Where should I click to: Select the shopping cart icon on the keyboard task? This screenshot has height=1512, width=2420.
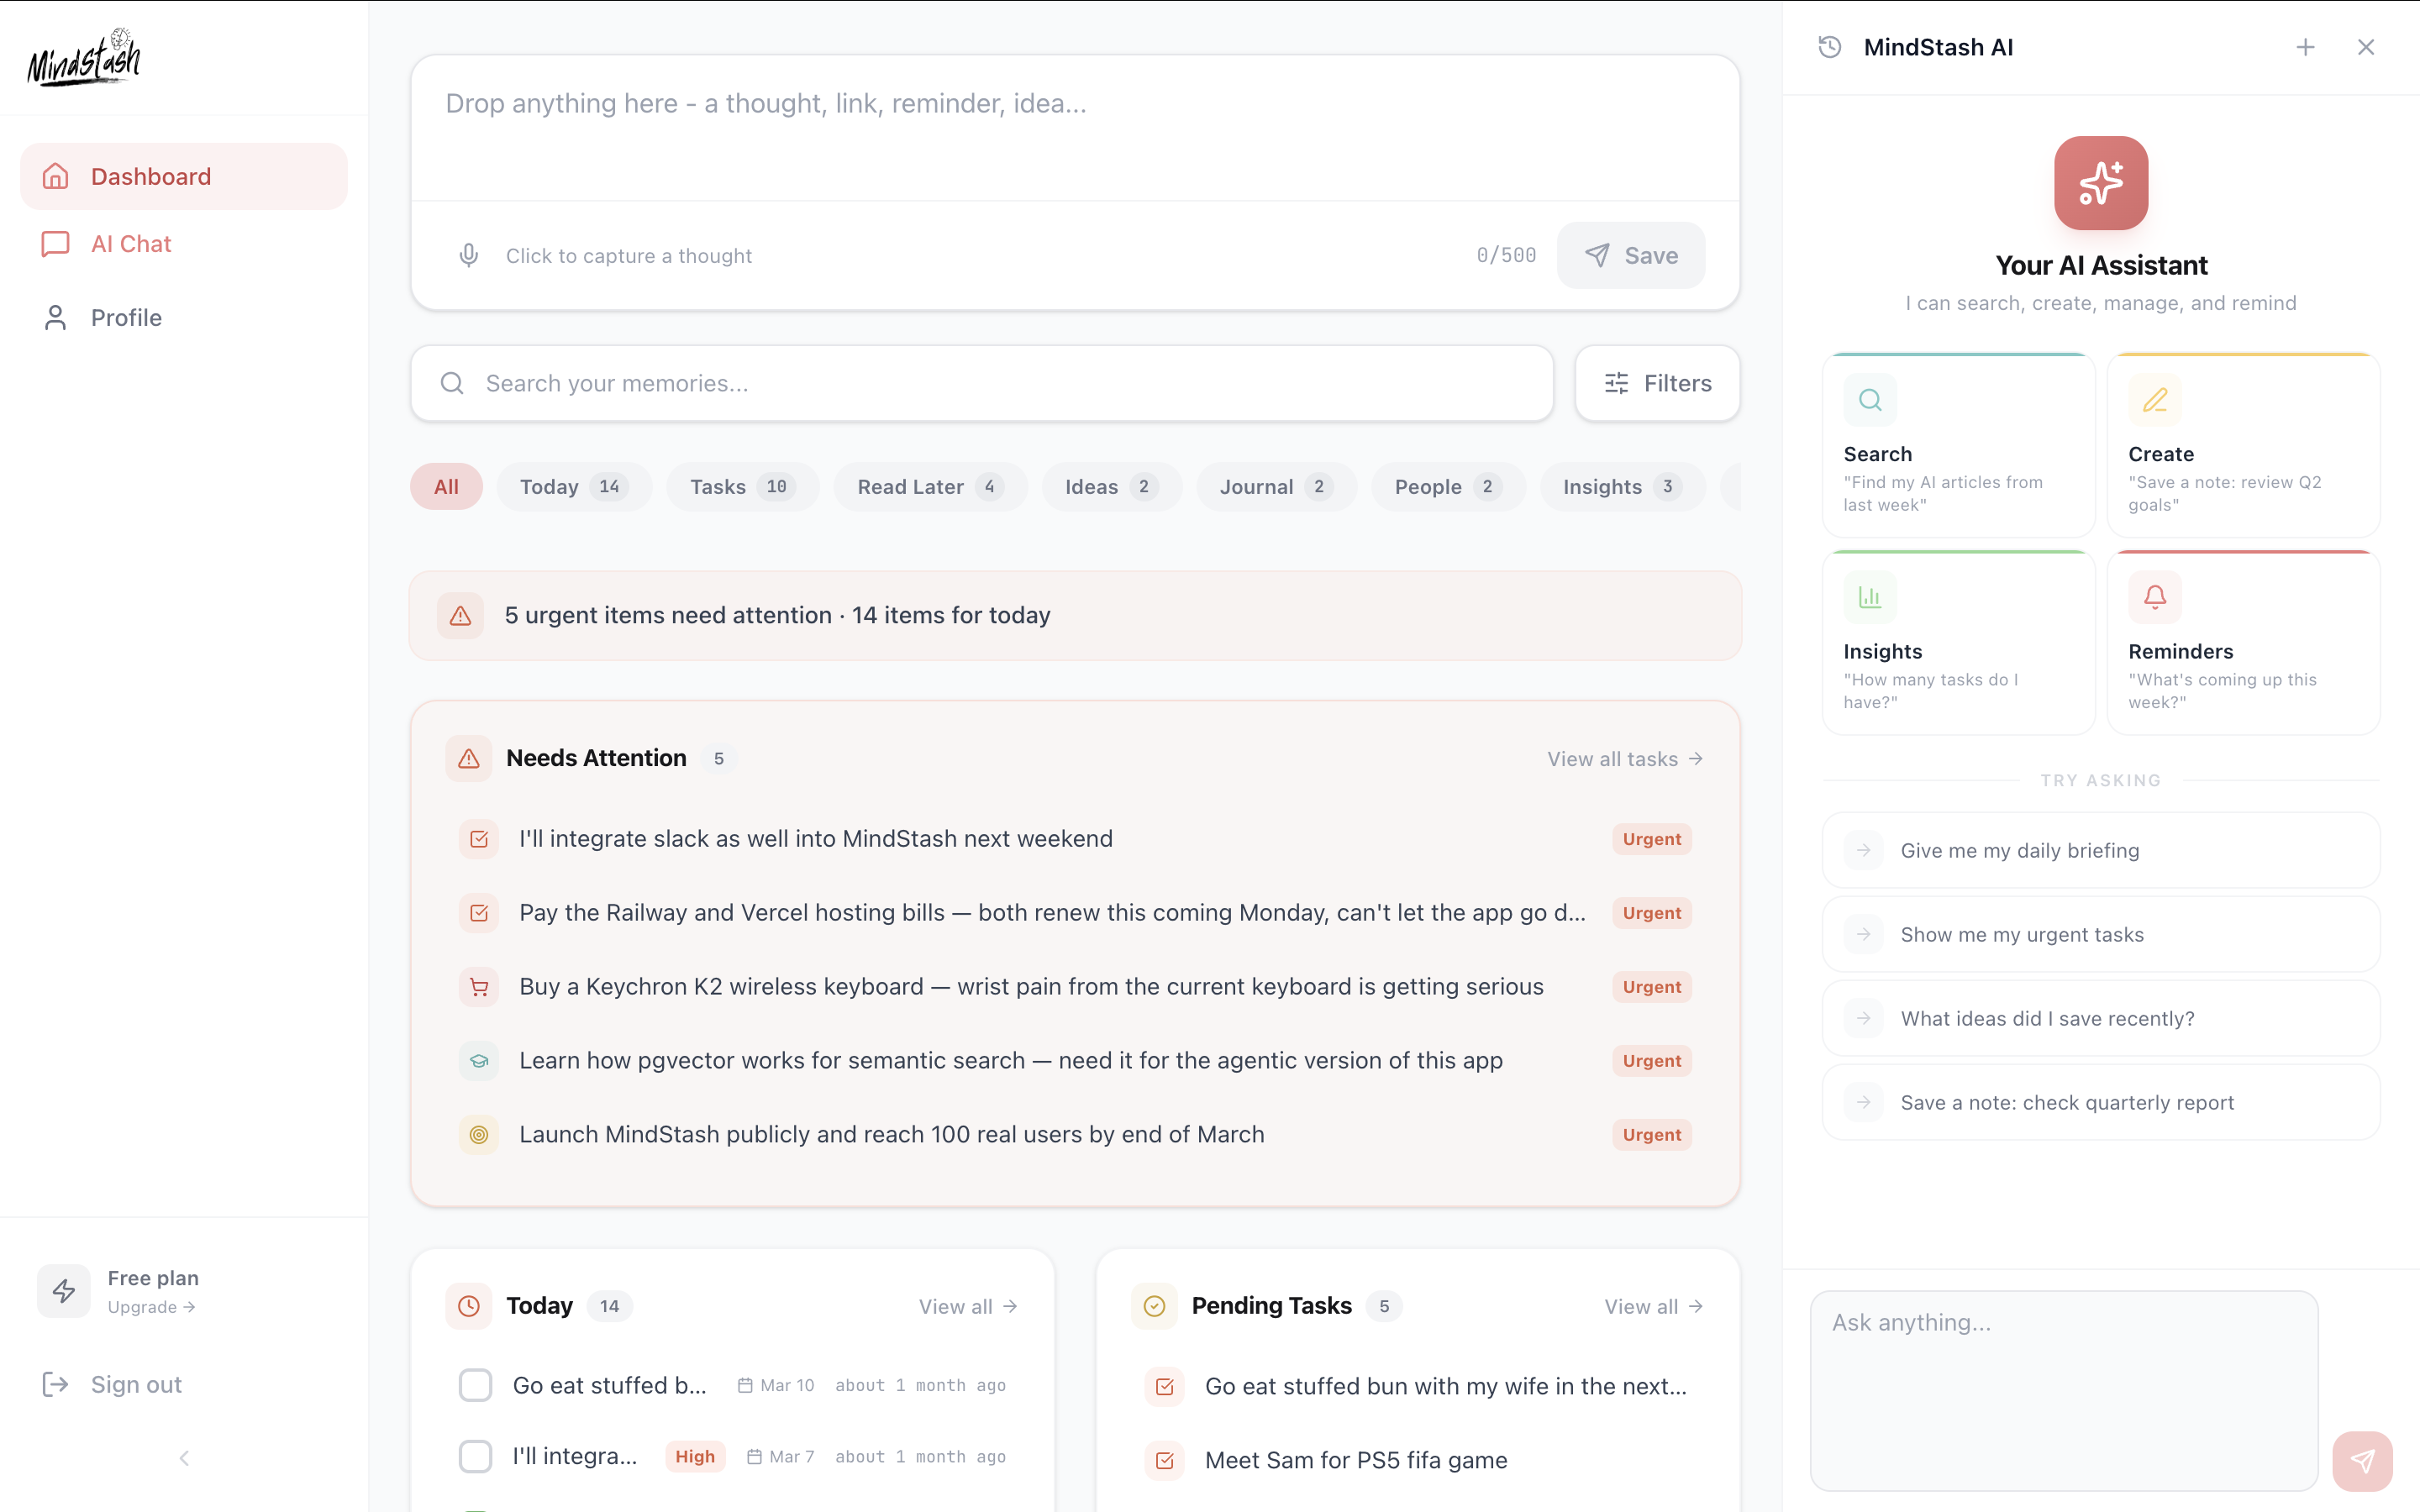coord(479,986)
